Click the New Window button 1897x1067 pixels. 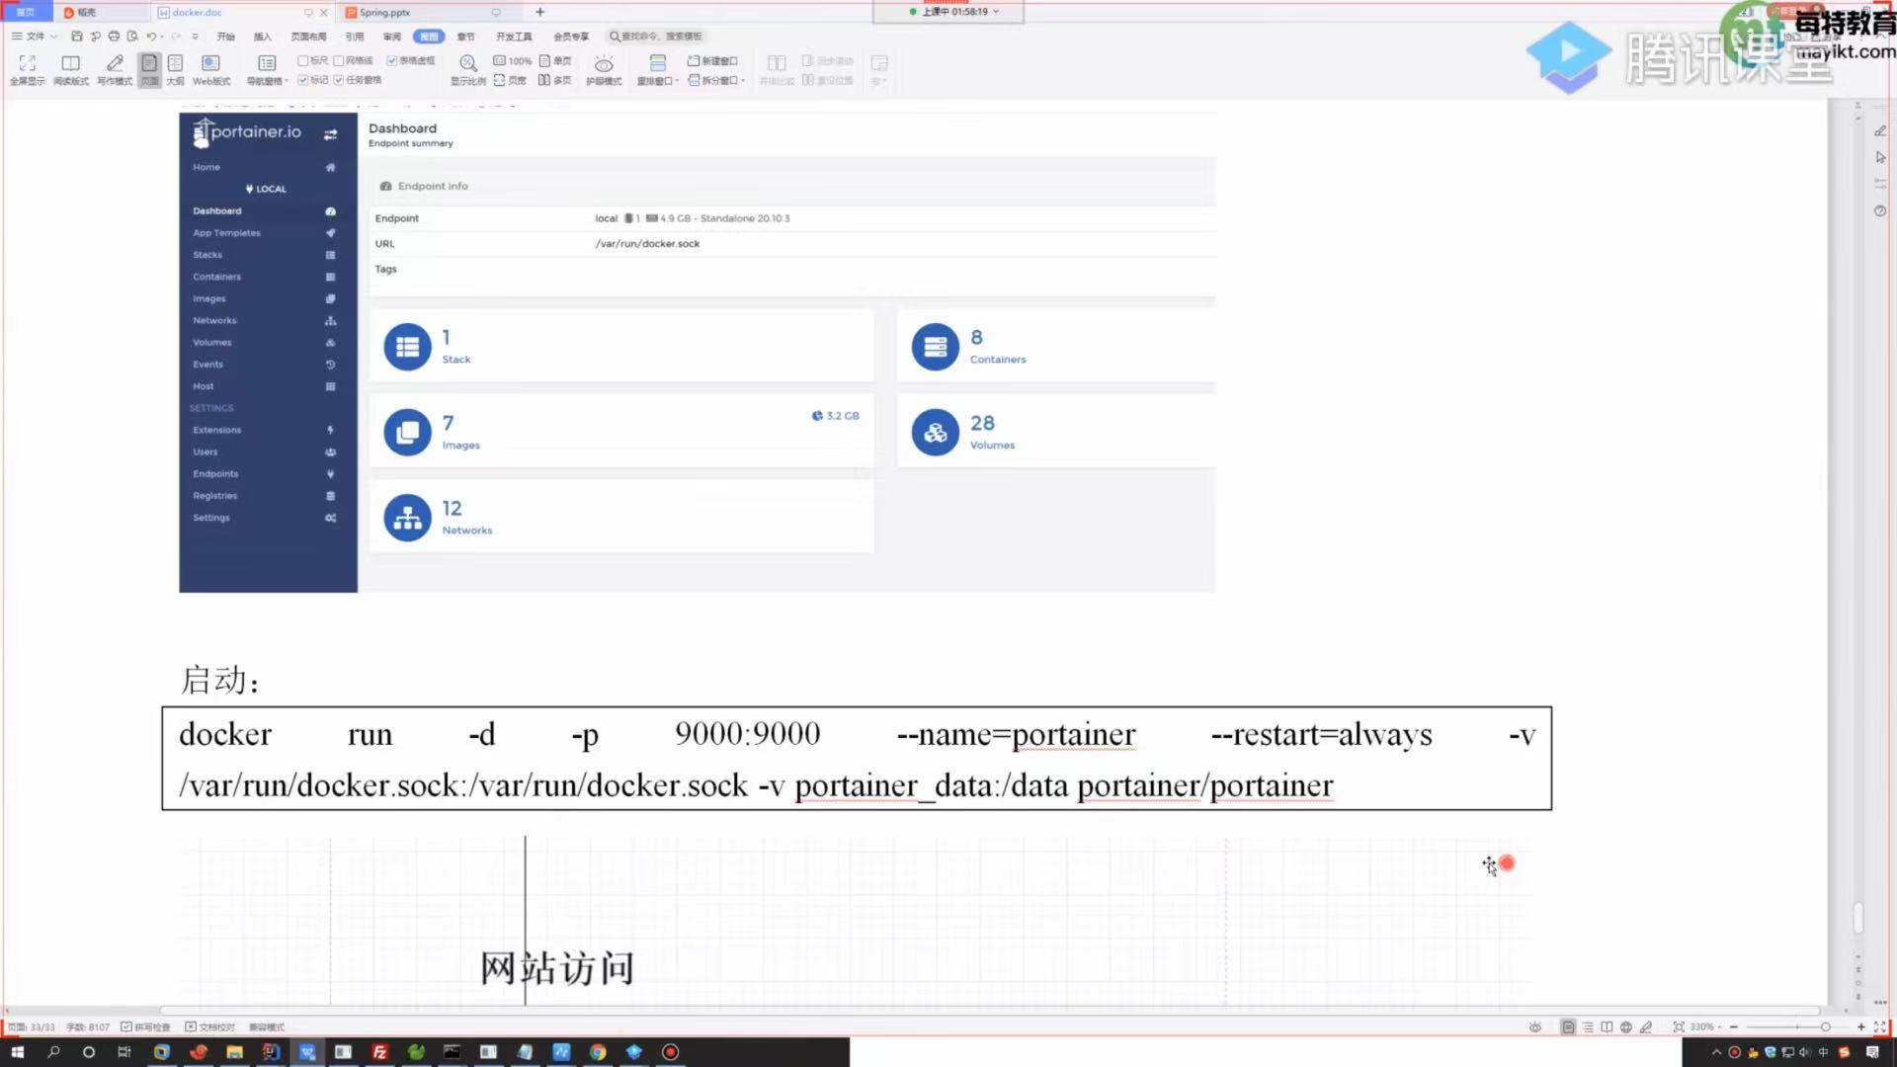click(x=712, y=60)
